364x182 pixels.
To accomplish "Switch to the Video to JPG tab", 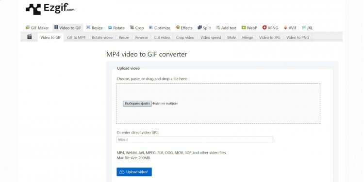I will pyautogui.click(x=270, y=37).
